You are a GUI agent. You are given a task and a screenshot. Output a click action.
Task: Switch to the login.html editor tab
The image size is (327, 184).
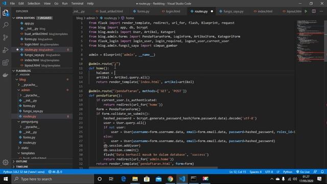point(171,11)
